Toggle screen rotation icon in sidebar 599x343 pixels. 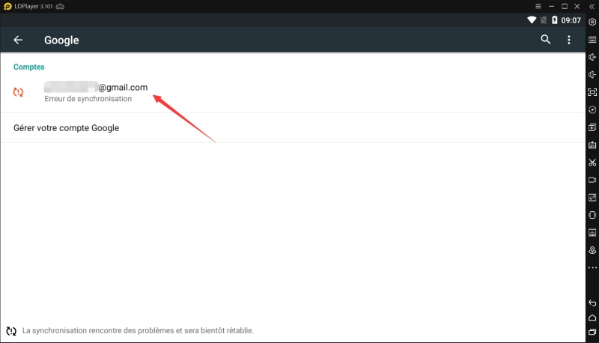592,215
